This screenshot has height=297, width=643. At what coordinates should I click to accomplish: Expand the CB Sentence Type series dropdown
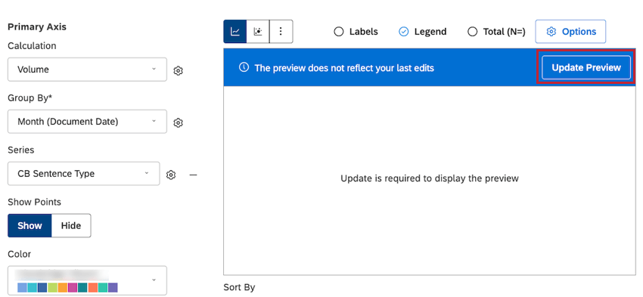pyautogui.click(x=84, y=173)
